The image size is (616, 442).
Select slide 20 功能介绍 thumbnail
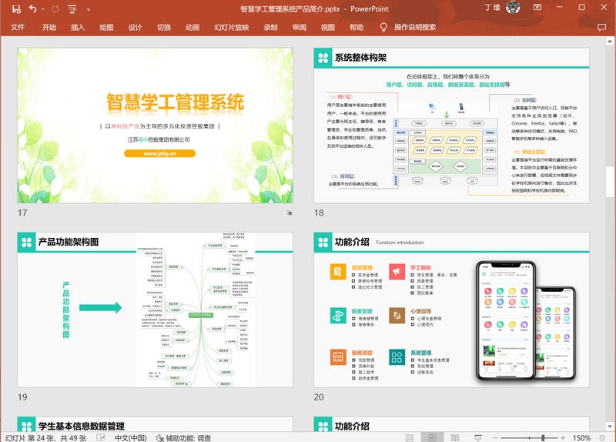pyautogui.click(x=451, y=310)
